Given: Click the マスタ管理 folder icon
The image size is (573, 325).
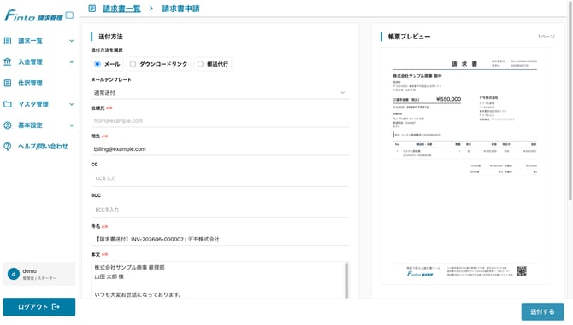Looking at the screenshot, I should tap(8, 104).
